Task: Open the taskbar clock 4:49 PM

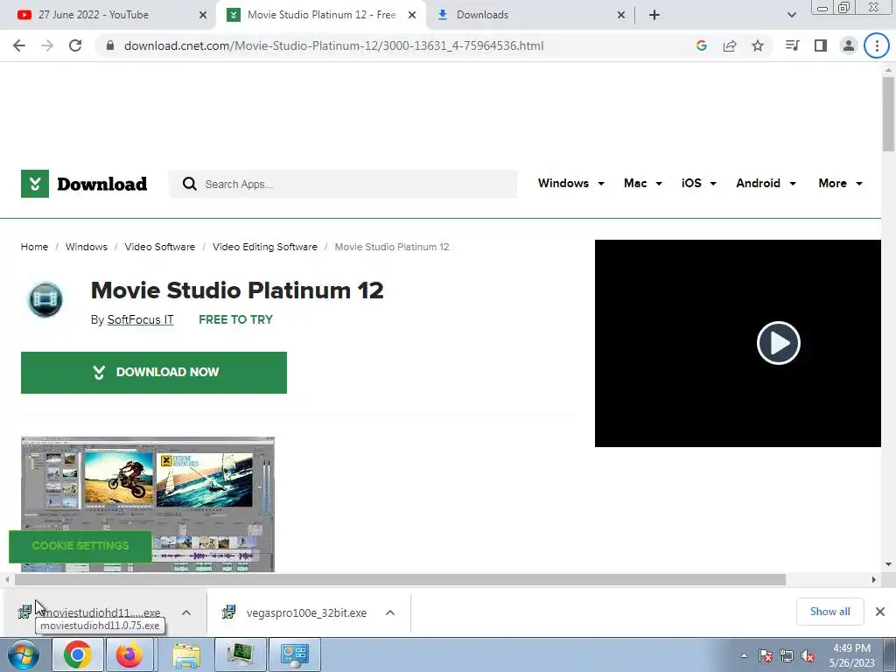Action: pos(851,655)
